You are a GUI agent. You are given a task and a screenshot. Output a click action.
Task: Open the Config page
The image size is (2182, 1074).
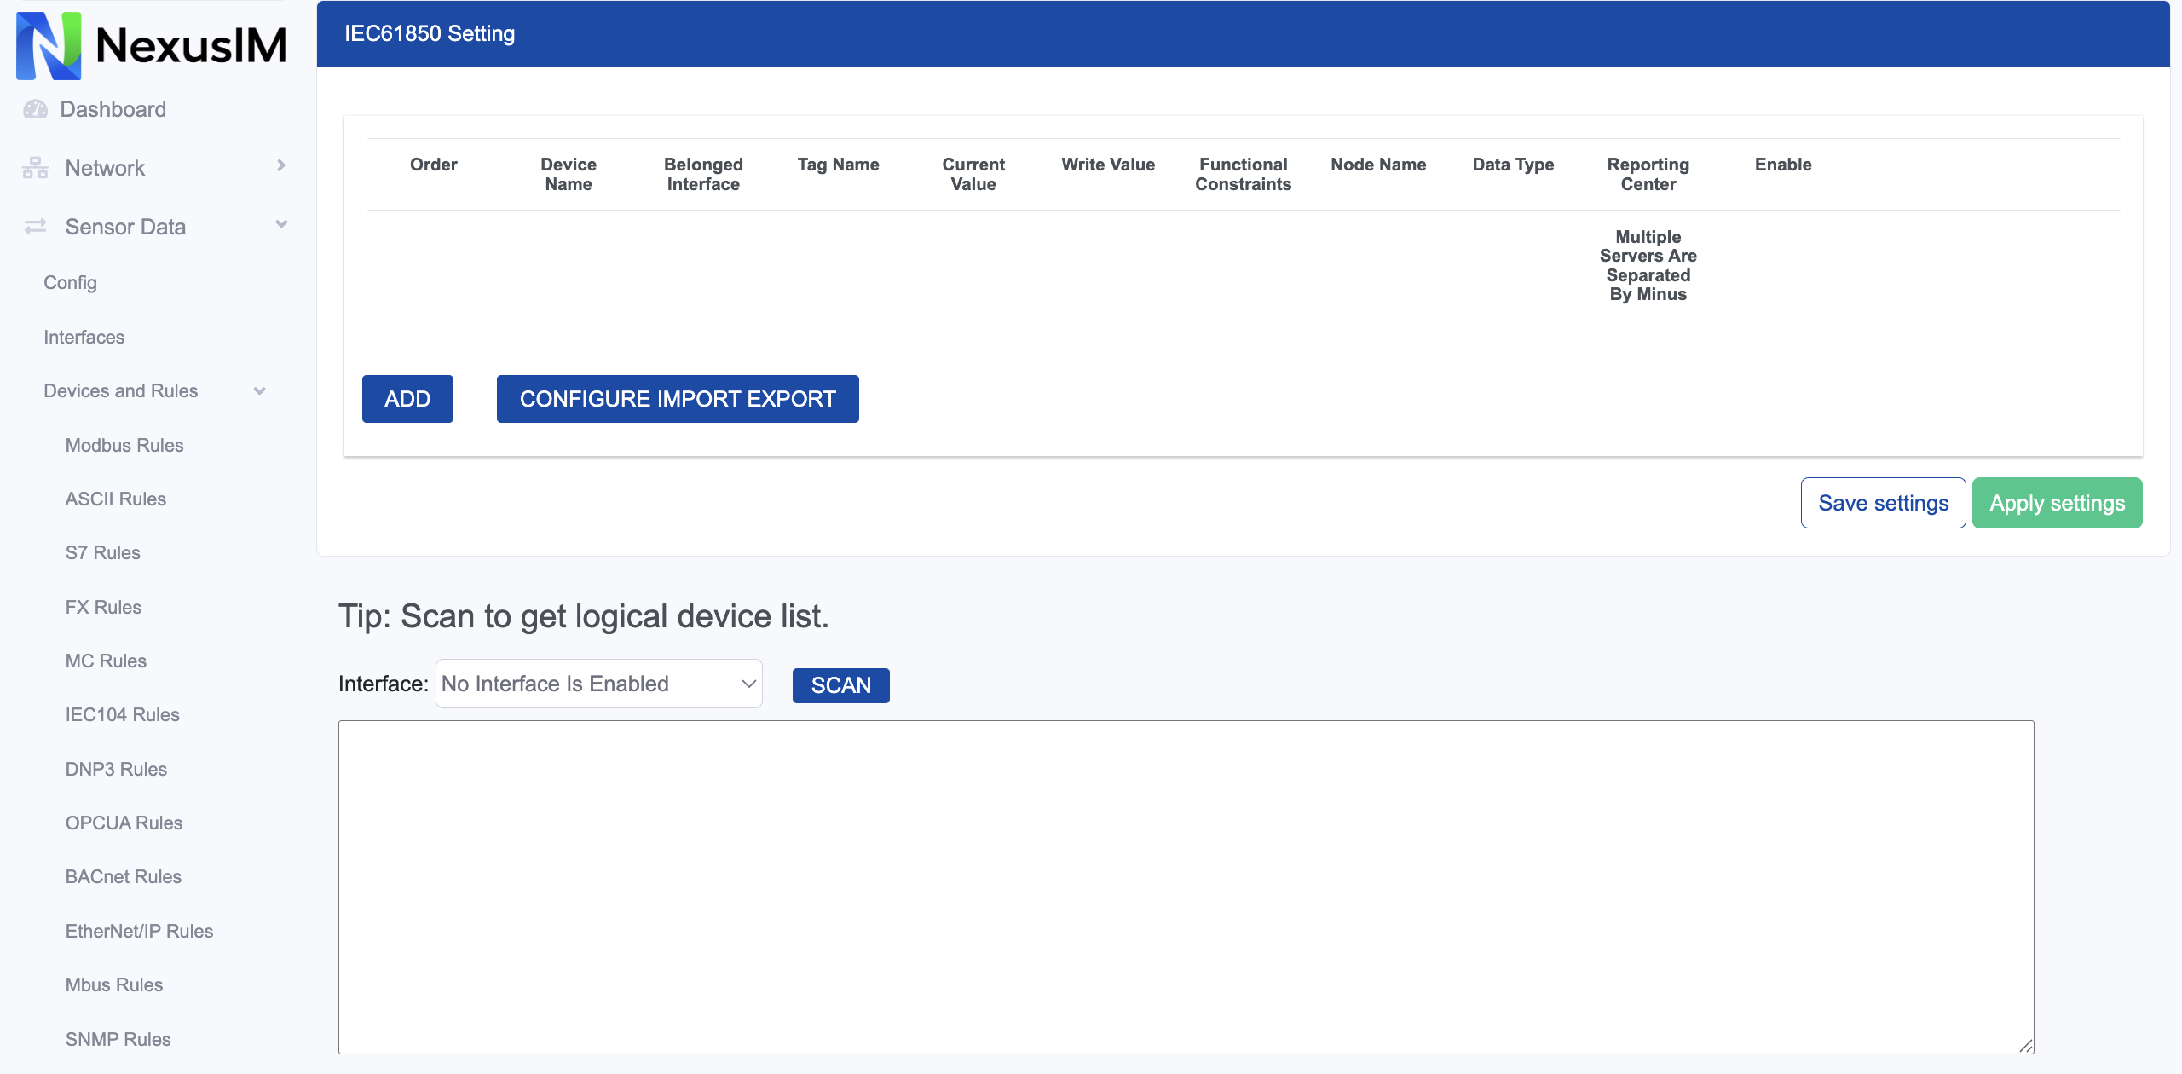[x=70, y=282]
